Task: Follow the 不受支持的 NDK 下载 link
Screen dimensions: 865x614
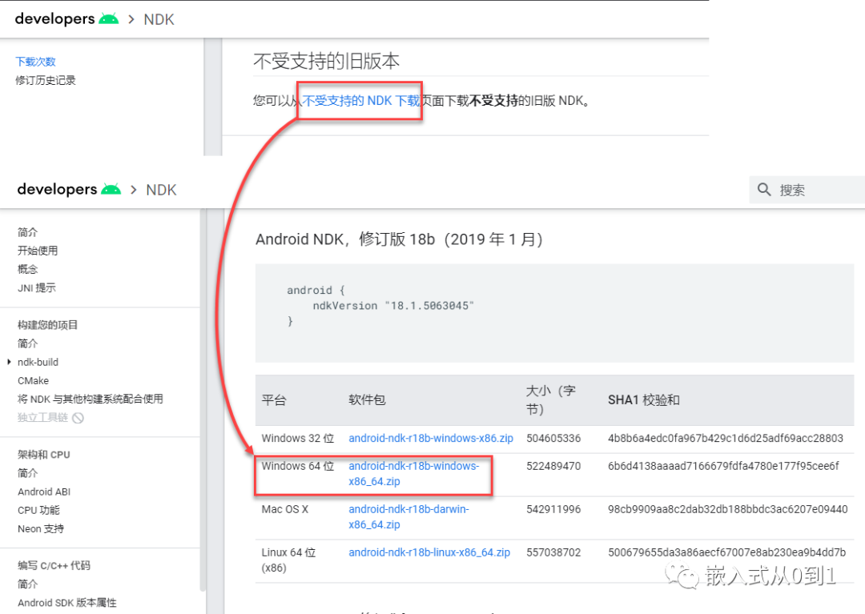Action: pos(360,100)
